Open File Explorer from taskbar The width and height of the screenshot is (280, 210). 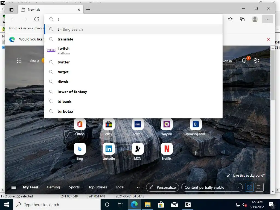point(147,205)
